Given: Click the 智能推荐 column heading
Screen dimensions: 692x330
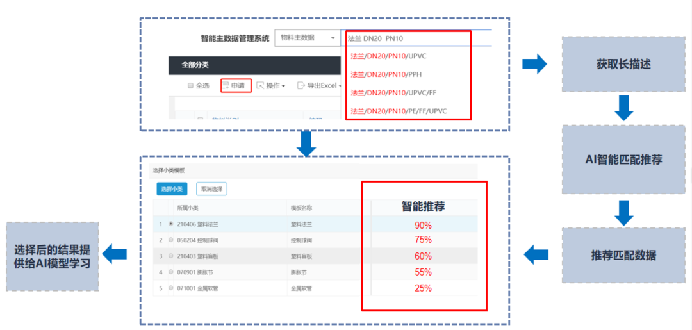Looking at the screenshot, I should coord(423,206).
